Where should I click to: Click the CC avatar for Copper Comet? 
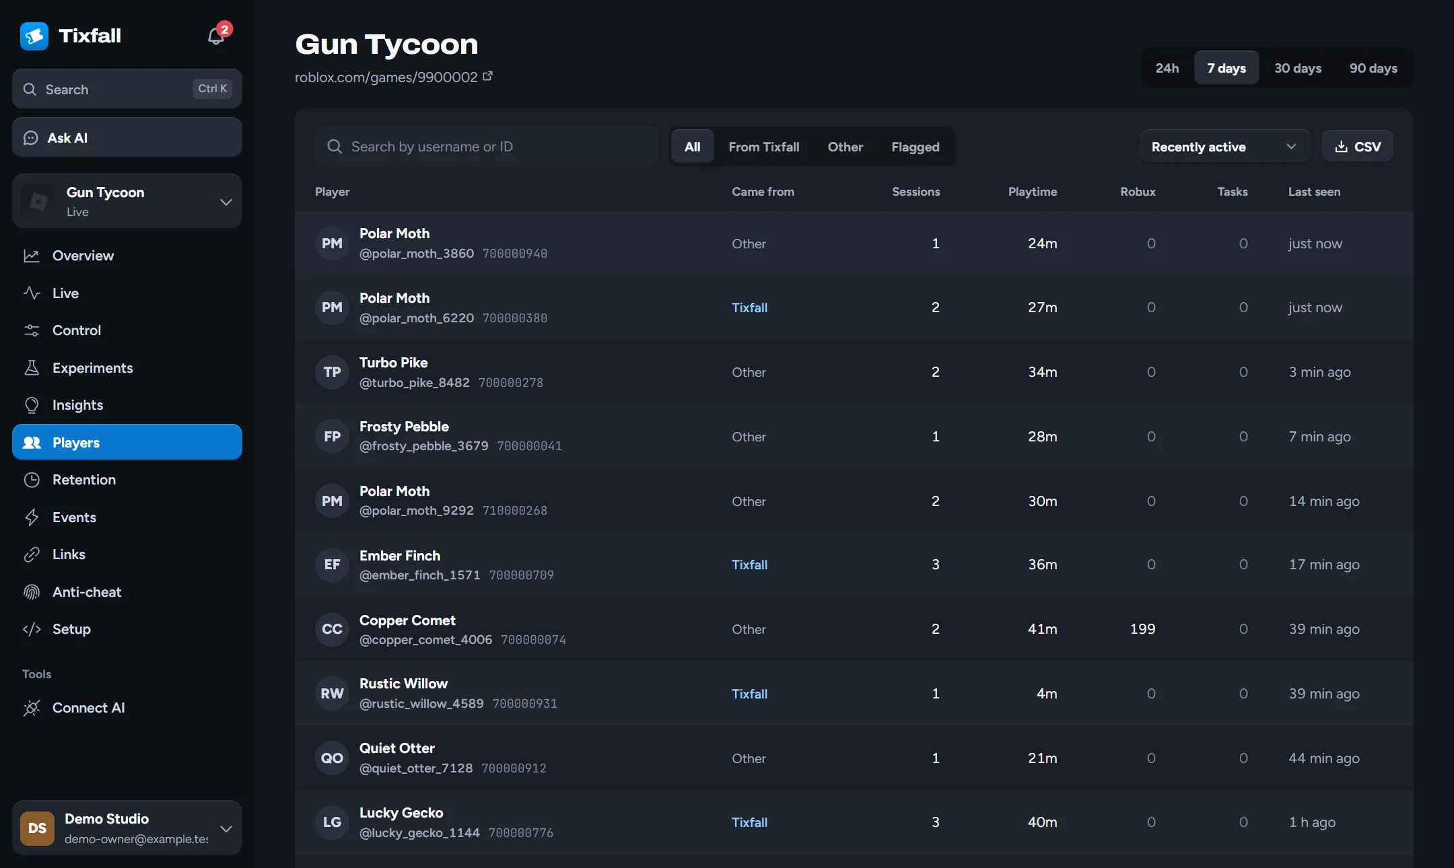coord(332,629)
